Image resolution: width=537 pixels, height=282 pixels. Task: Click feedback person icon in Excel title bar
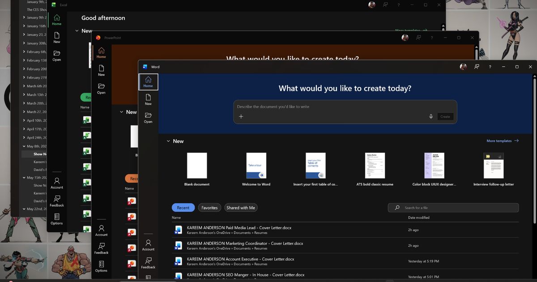385,4
